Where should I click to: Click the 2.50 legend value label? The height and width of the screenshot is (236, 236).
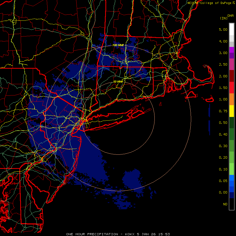pos(223,64)
